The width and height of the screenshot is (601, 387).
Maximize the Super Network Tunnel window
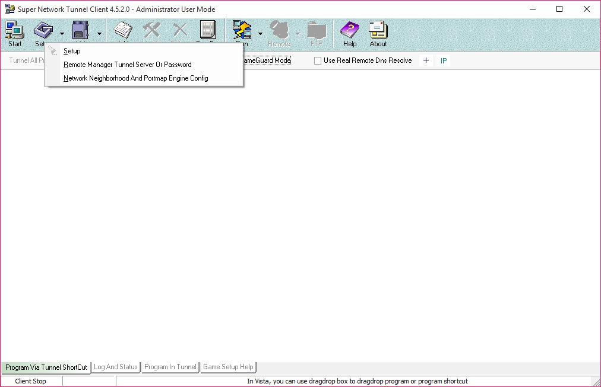[559, 9]
